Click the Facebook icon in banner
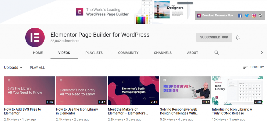 pyautogui.click(x=240, y=16)
